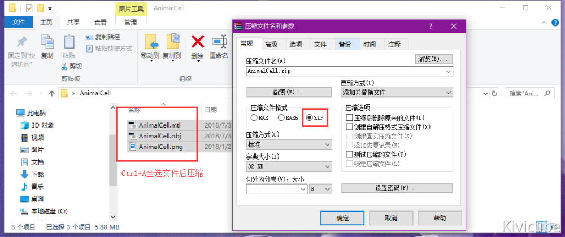The height and width of the screenshot is (237, 565).
Task: Expand the compression method (压缩方式) dropdown
Action: coord(289,145)
